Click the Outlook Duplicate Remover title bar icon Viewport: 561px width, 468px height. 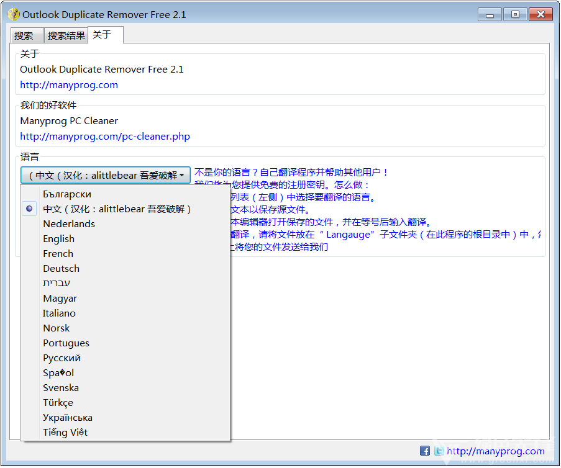[14, 14]
